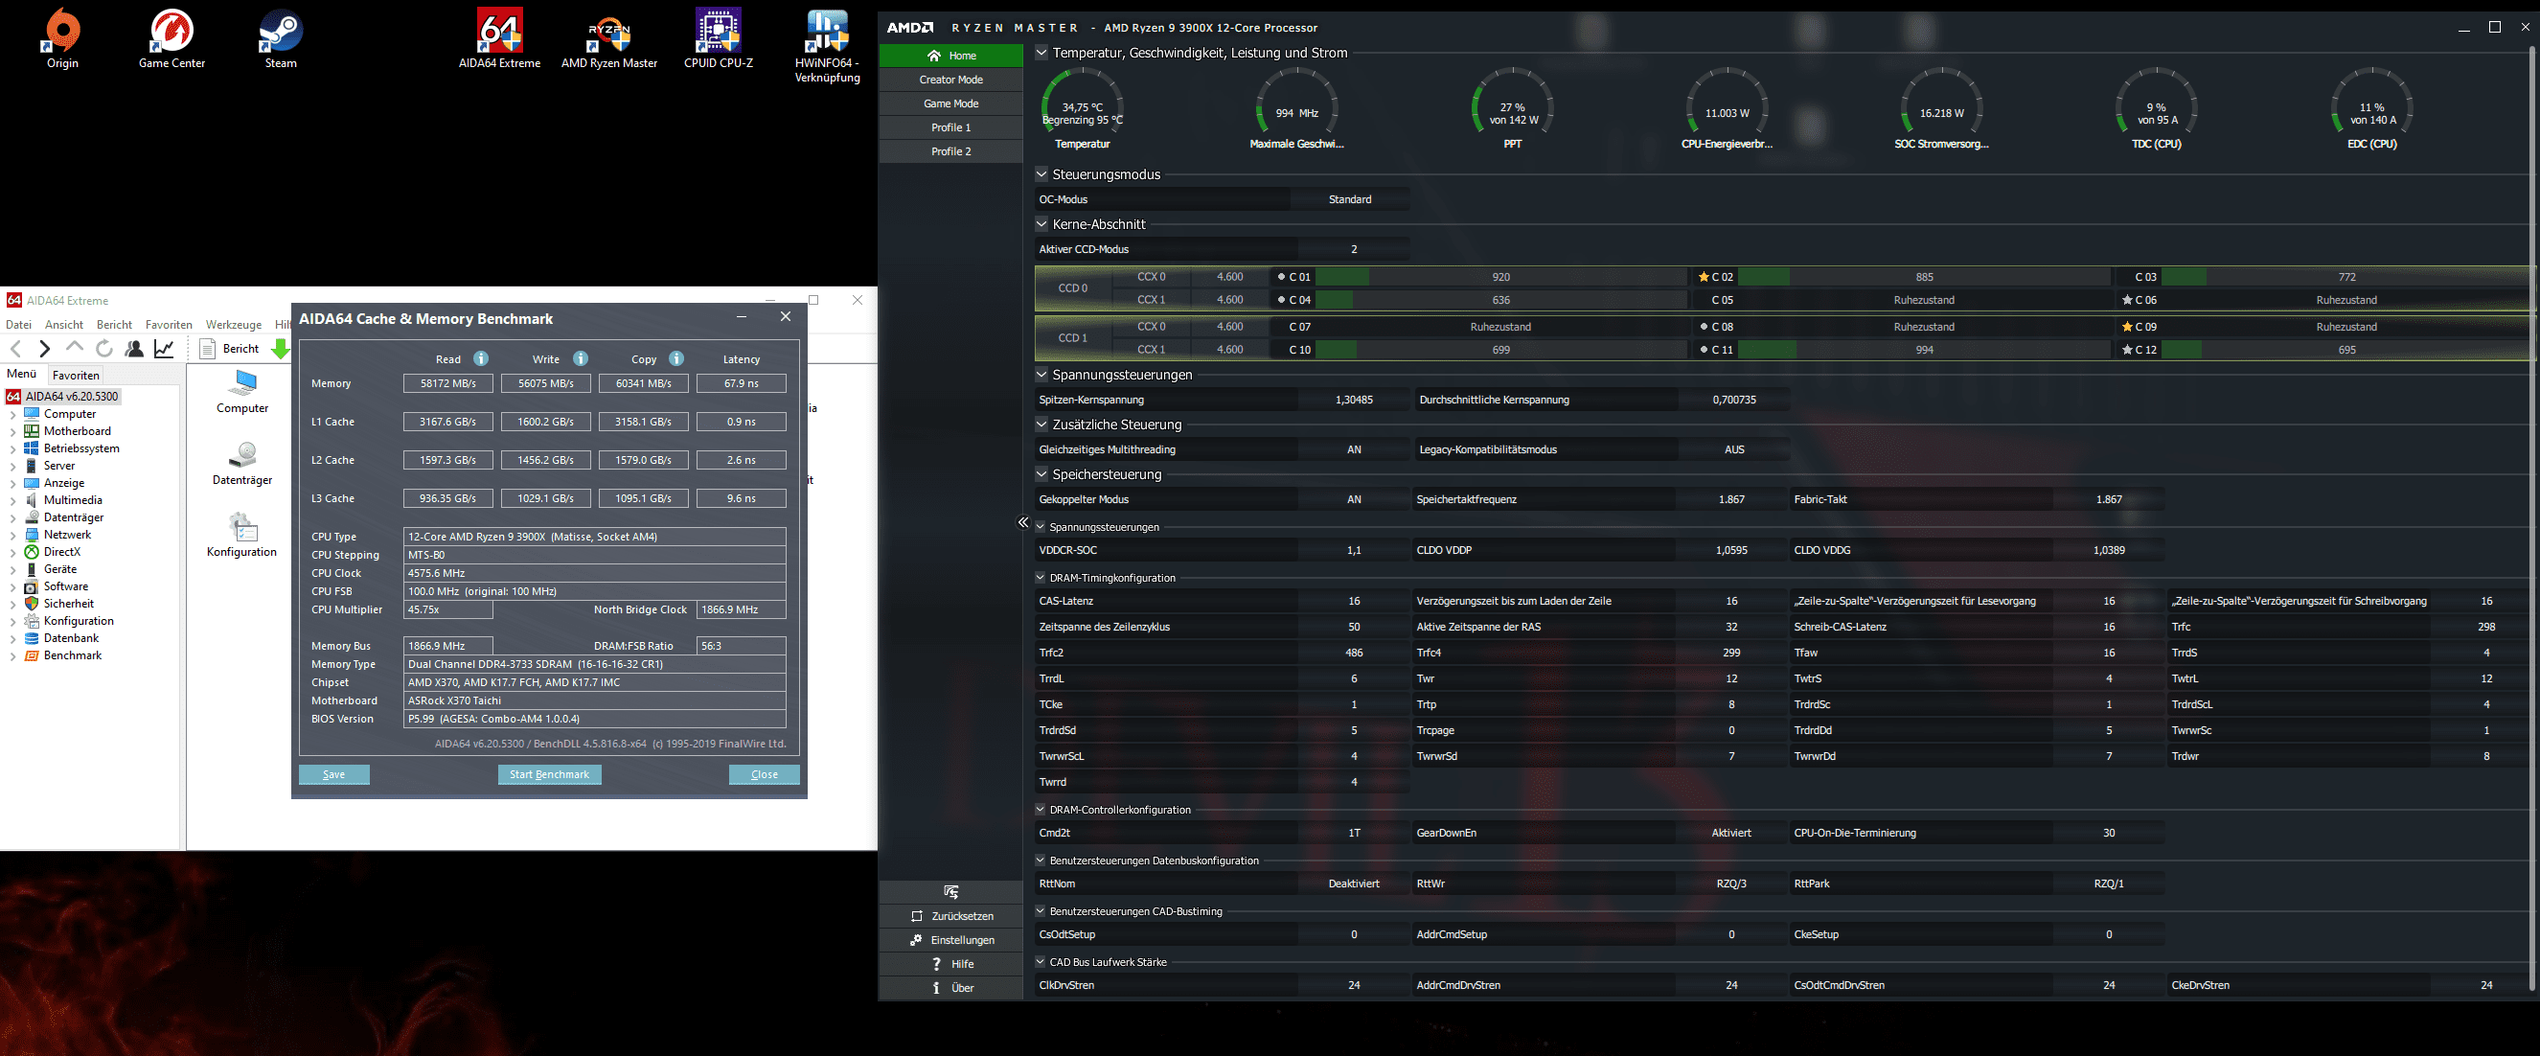Click the C 01 core load bar

coord(1500,277)
